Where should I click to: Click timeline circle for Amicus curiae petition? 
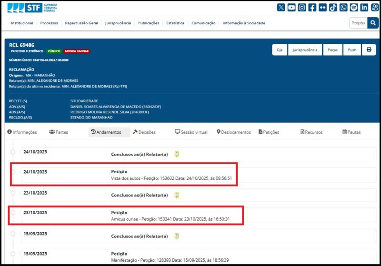pyautogui.click(x=13, y=213)
